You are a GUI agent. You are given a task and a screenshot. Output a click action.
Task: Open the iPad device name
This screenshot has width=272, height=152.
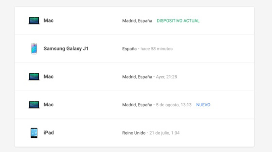49,133
